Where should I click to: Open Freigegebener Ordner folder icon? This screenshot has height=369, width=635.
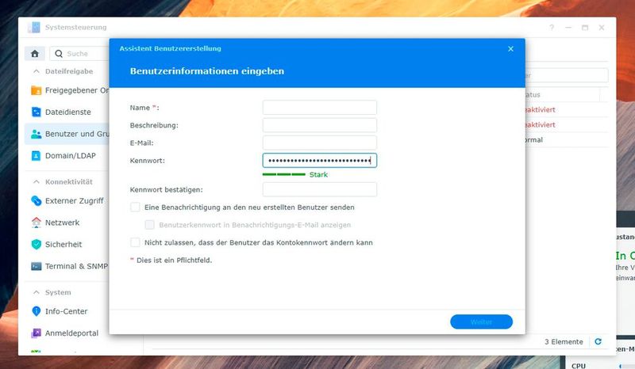[36, 90]
